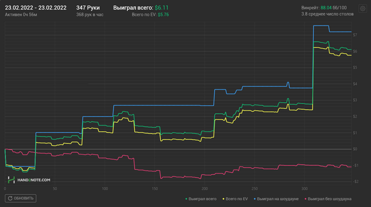Click the Активен 0ч 56м text
Viewport: 371px width, 207px height.
tap(21, 15)
